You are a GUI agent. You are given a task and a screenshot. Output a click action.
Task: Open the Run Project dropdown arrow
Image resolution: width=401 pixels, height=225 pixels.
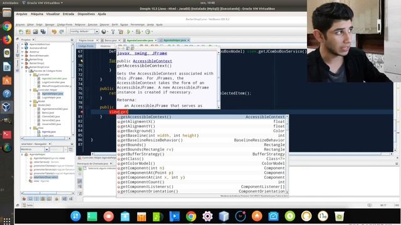[132, 32]
